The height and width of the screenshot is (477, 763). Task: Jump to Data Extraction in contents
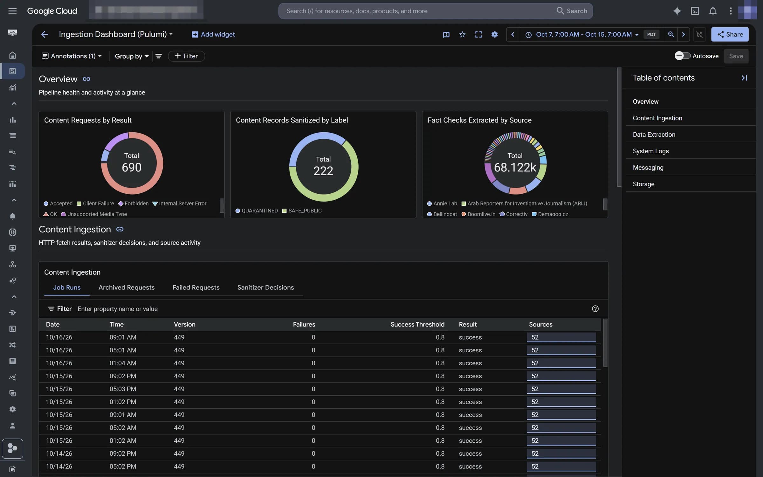tap(654, 135)
